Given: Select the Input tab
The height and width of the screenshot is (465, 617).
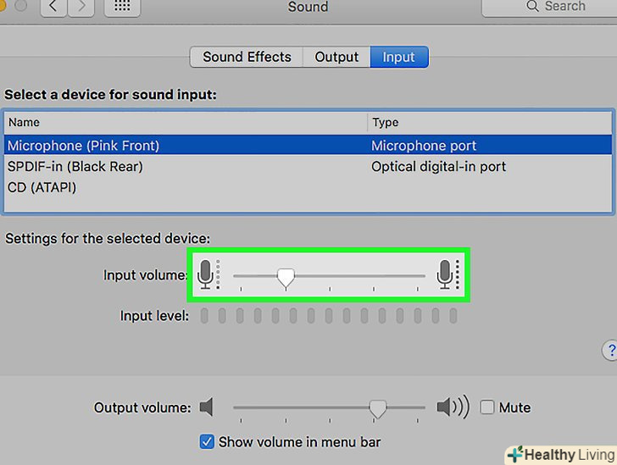Looking at the screenshot, I should click(398, 57).
